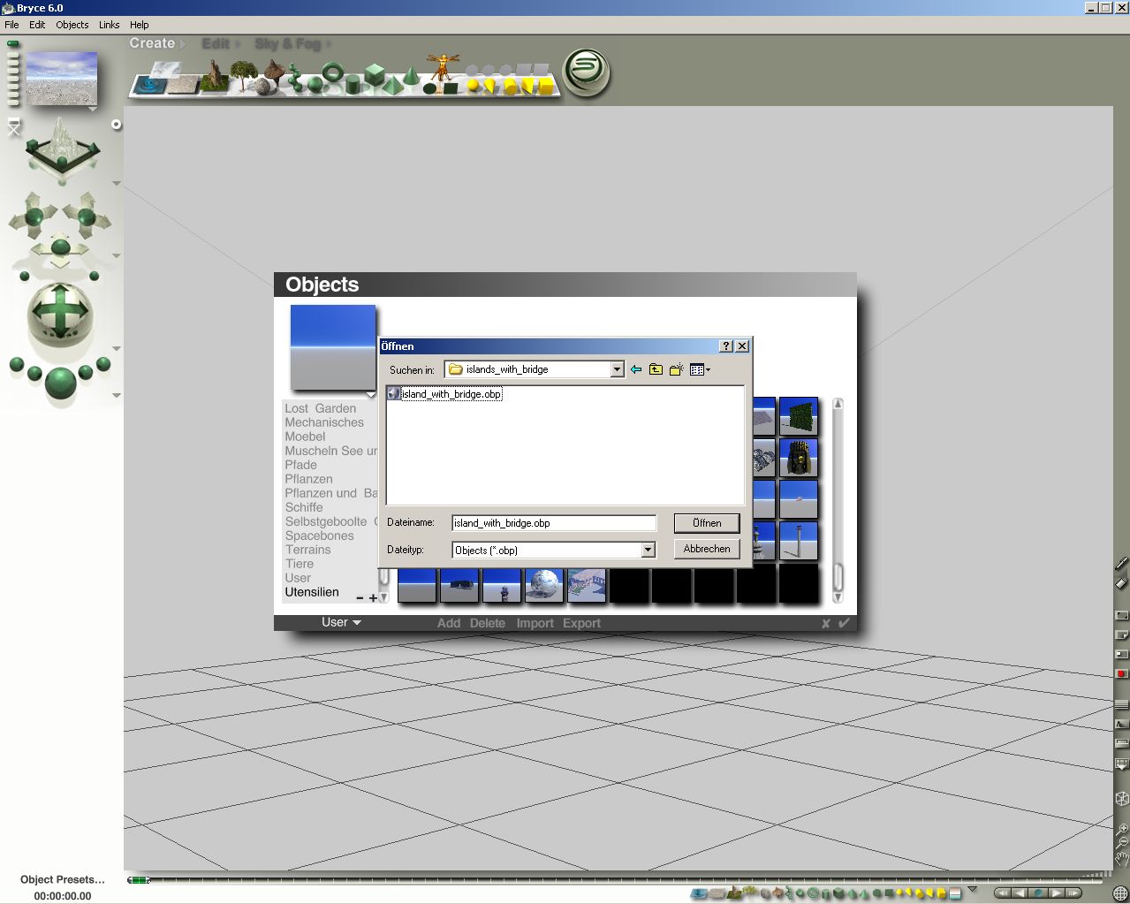Image resolution: width=1130 pixels, height=904 pixels.
Task: Click the Abbrechen button
Action: [x=707, y=549]
